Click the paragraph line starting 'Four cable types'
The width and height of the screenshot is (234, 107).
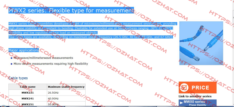coord(91,37)
